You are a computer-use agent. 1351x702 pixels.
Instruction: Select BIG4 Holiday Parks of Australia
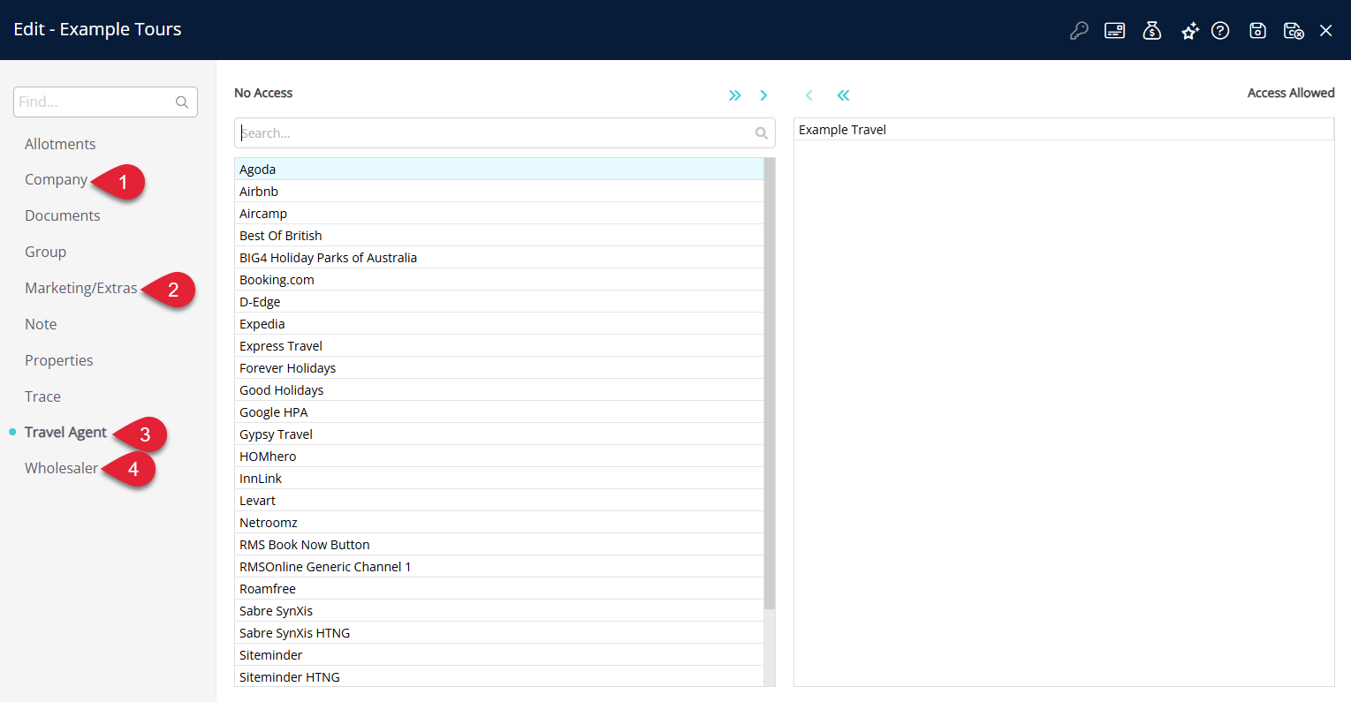point(499,258)
